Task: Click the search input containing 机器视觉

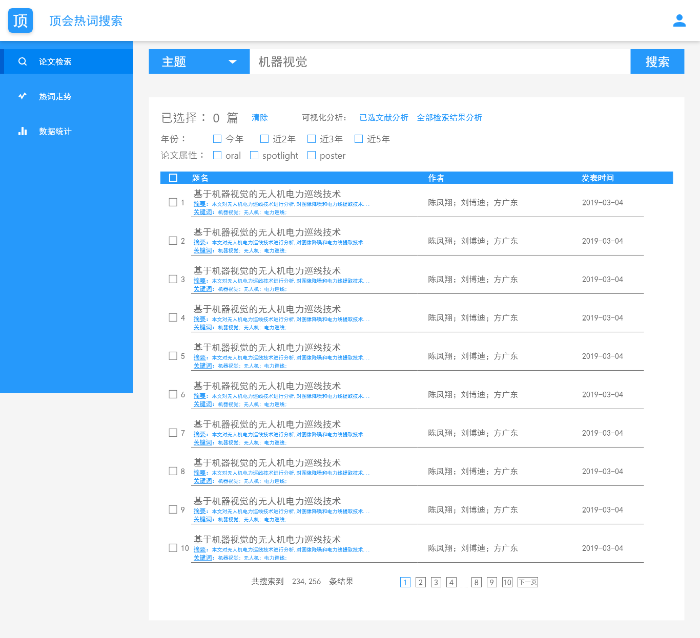Action: [440, 61]
